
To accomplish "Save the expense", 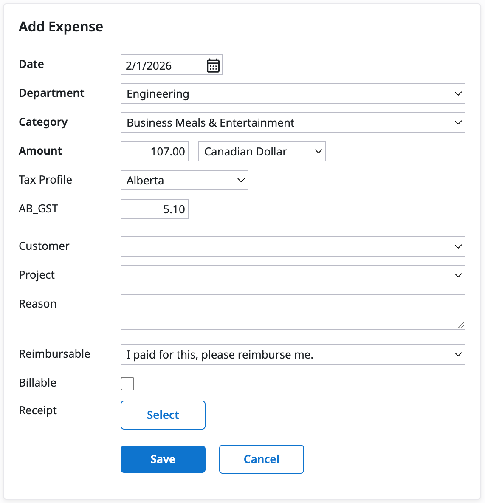I will [163, 459].
